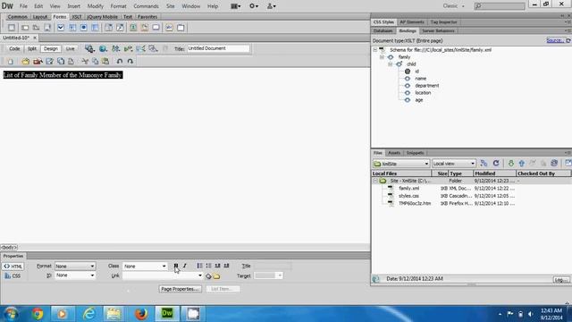This screenshot has height=322, width=572.
Task: Open the Windows Start button
Action: point(11,314)
